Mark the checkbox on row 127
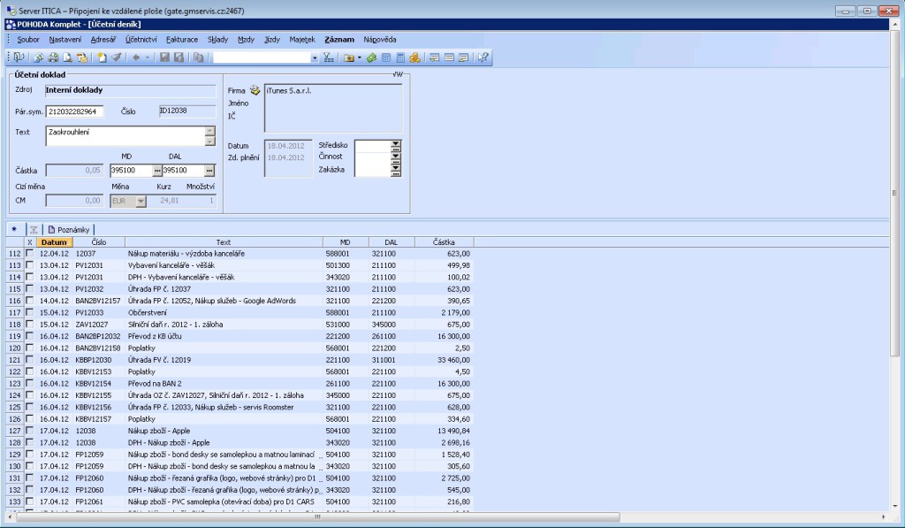 pos(30,431)
